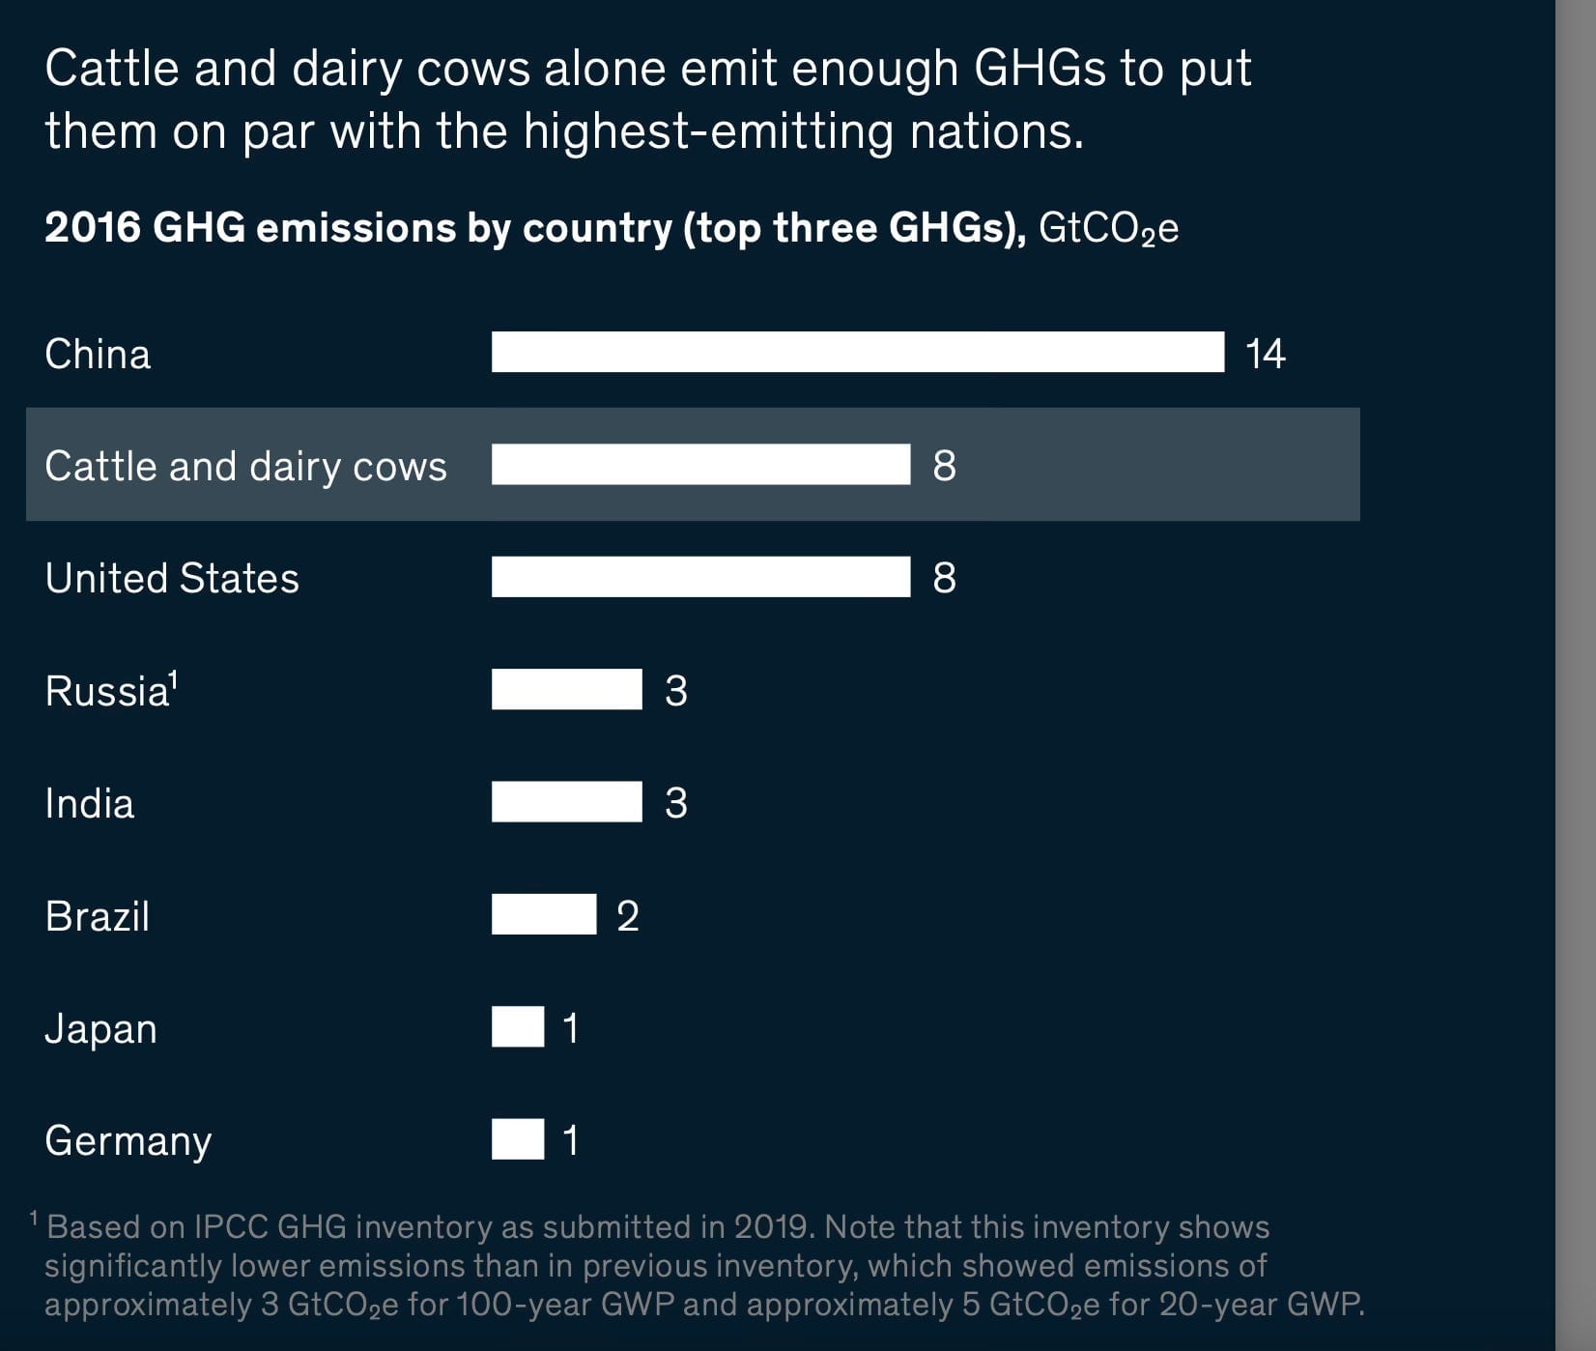Screen dimensions: 1596x1351
Task: Select the United States emissions bar
Action: coord(701,577)
